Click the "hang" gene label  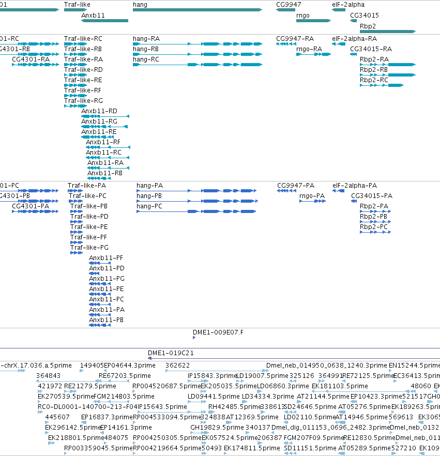coord(140,5)
